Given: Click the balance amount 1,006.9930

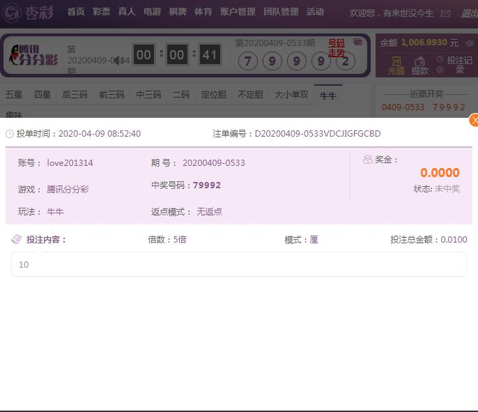Looking at the screenshot, I should [x=424, y=43].
